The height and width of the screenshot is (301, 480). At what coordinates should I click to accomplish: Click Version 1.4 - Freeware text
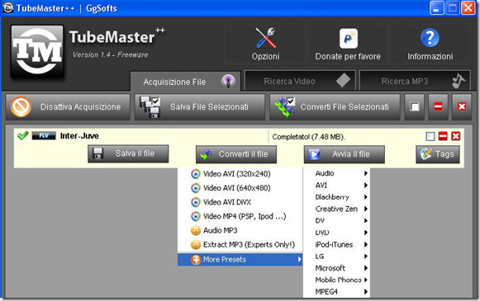[110, 54]
